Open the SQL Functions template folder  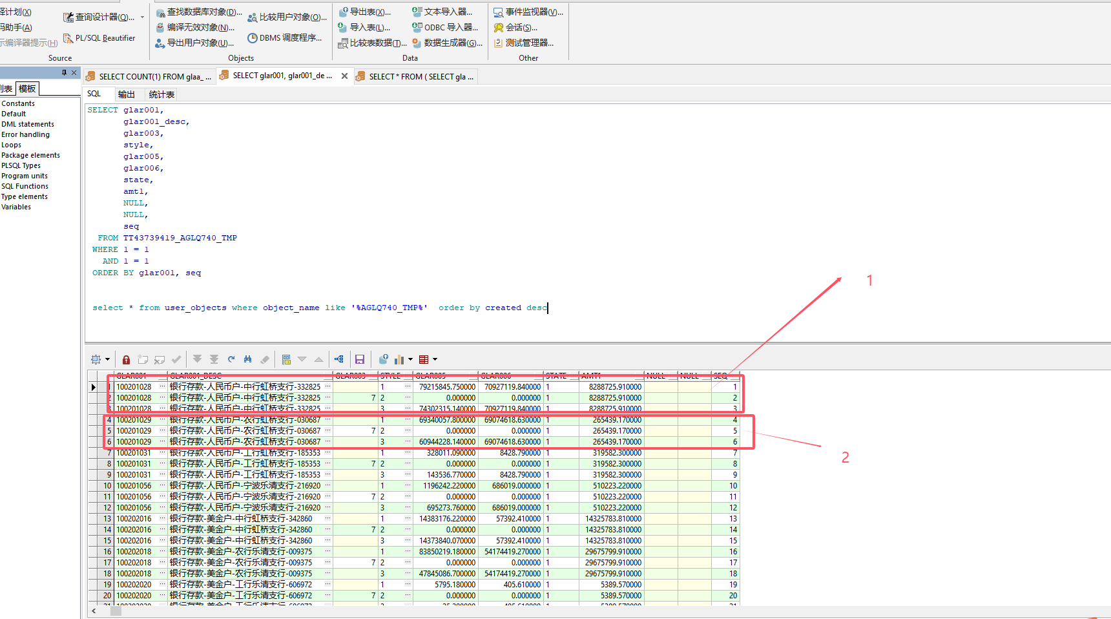coord(25,186)
